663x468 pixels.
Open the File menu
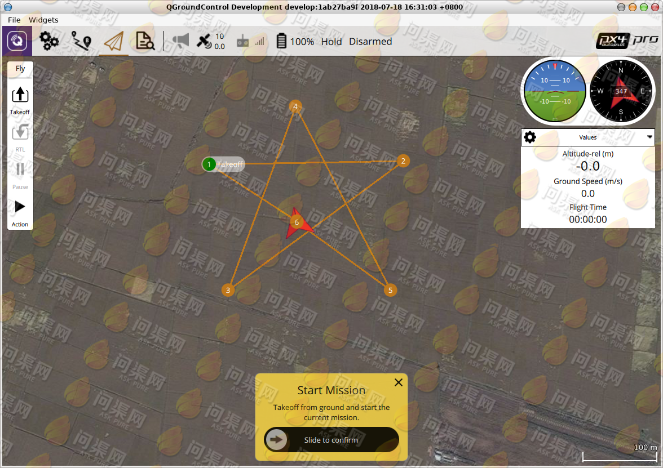(14, 20)
